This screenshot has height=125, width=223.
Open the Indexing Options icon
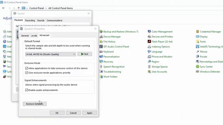(149, 47)
